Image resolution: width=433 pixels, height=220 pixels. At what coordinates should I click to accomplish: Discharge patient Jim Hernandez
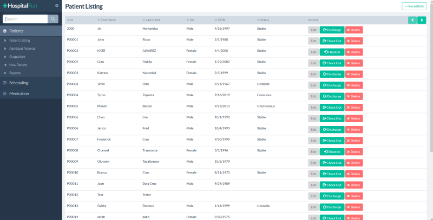[331, 30]
